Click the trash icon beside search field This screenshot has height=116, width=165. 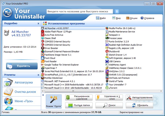117,12
